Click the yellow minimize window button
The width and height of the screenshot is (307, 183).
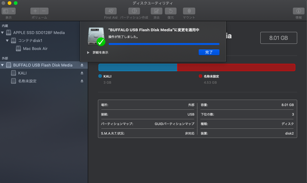(x=10, y=3)
